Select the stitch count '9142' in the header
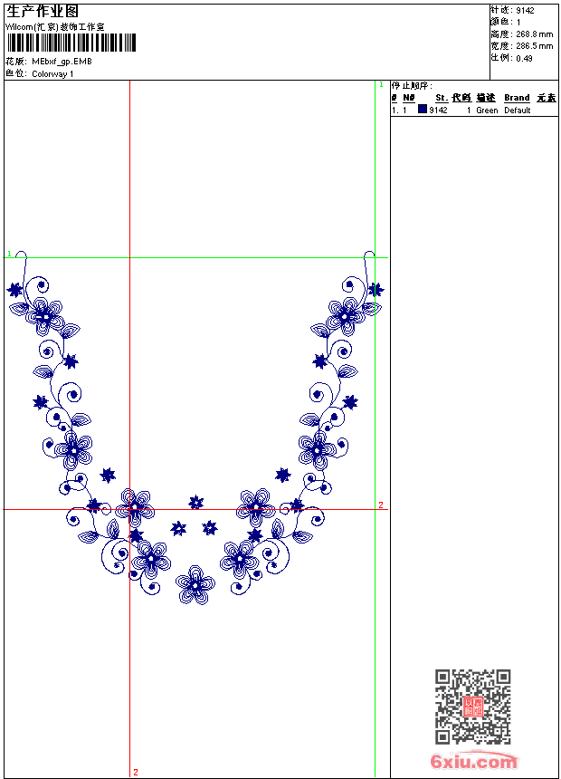 tap(525, 11)
